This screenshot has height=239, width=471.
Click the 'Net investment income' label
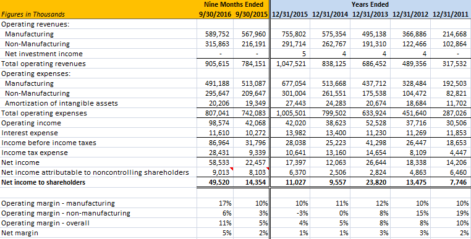click(x=44, y=54)
